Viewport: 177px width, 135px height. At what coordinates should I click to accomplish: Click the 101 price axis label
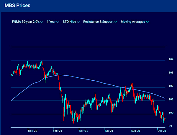(171, 100)
